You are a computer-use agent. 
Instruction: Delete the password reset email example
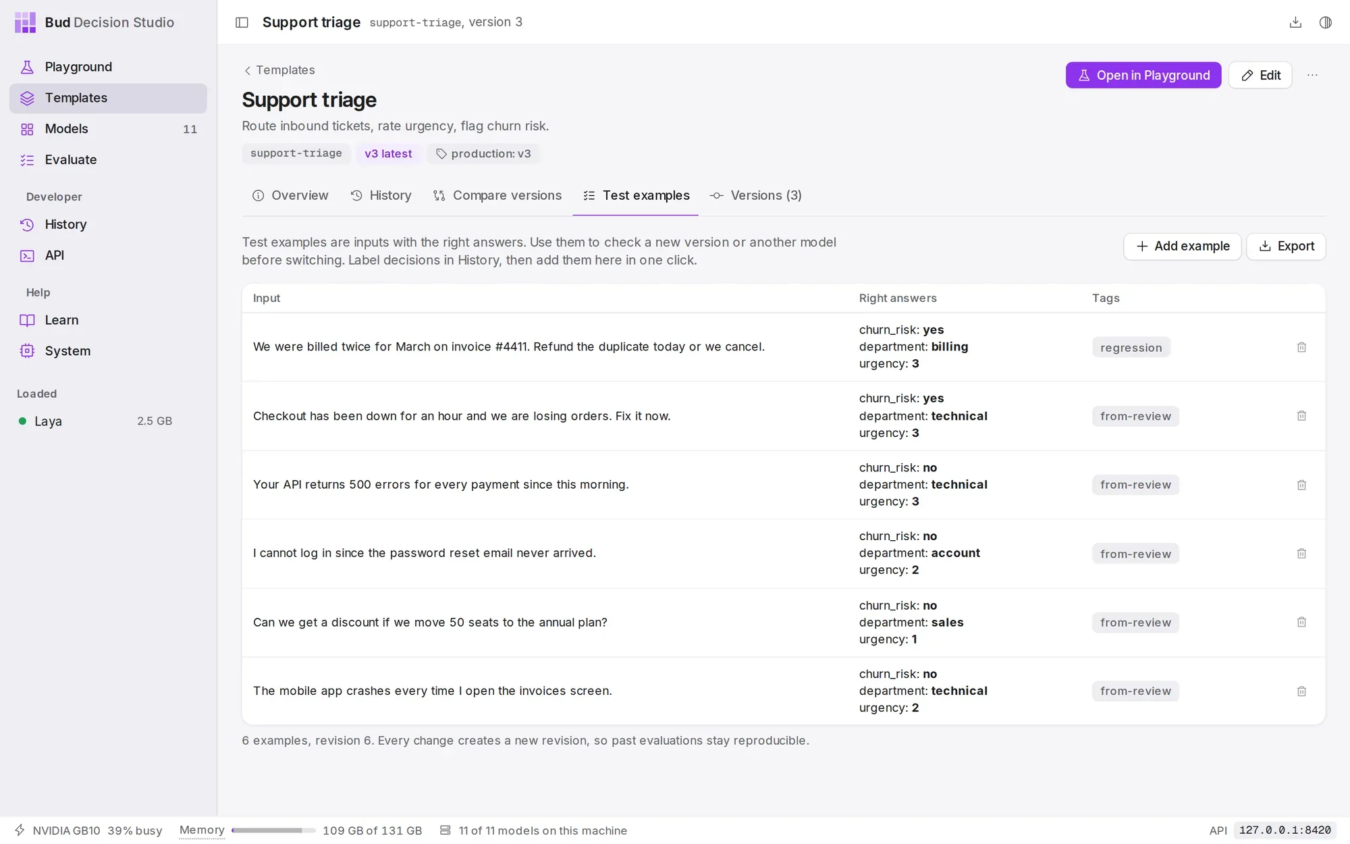[1301, 554]
